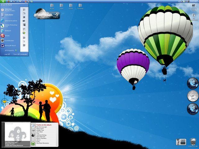Select track 'Genius'
This screenshot has height=149, width=199.
coord(38,140)
